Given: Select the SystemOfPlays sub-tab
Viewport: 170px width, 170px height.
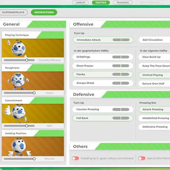Looking at the screenshot, I should (x=13, y=12).
